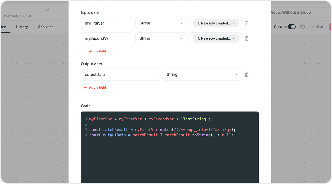Delete the myFirstVar input row

(x=247, y=23)
